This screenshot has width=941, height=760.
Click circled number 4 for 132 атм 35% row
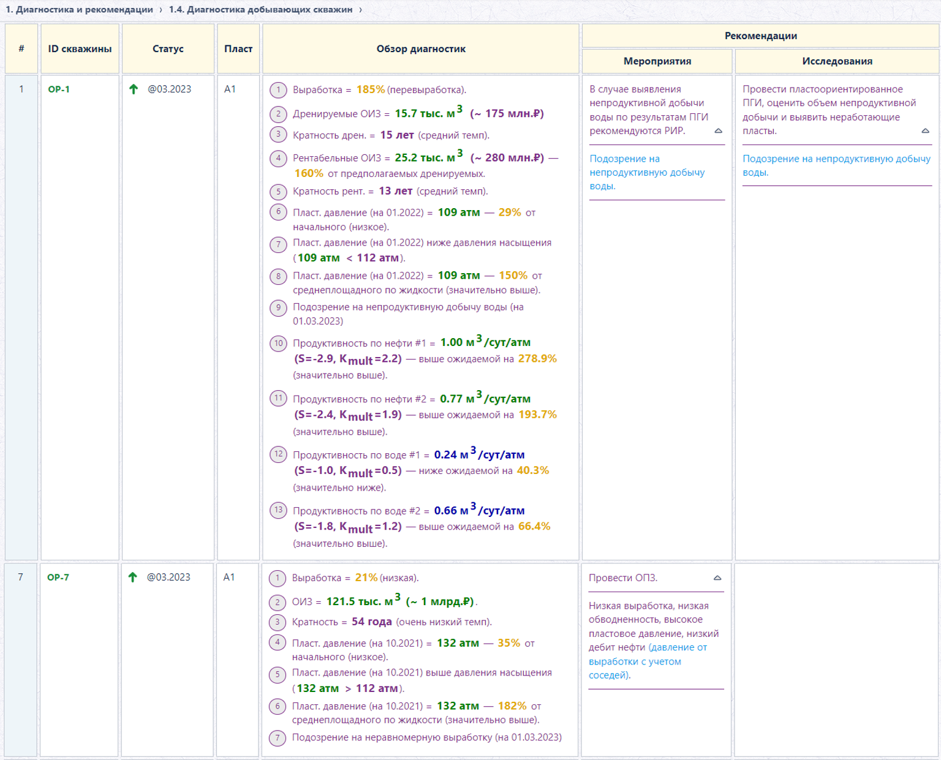tap(277, 643)
